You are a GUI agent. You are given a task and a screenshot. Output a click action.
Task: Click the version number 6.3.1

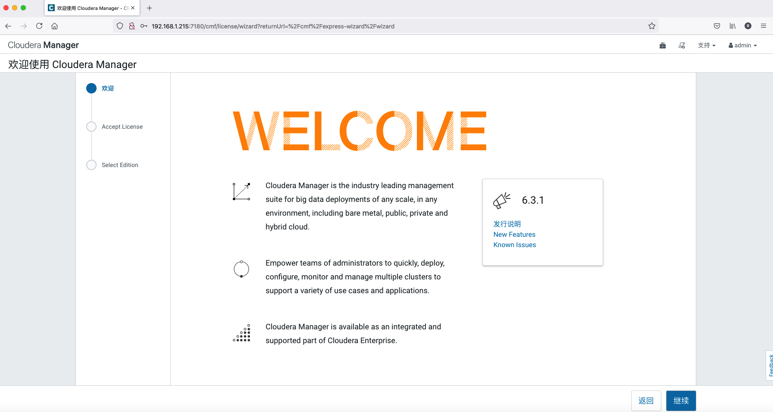(533, 200)
